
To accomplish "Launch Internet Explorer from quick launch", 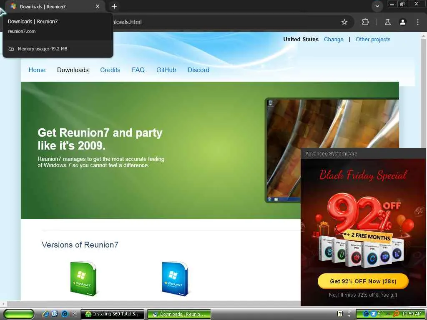I will pos(46,314).
